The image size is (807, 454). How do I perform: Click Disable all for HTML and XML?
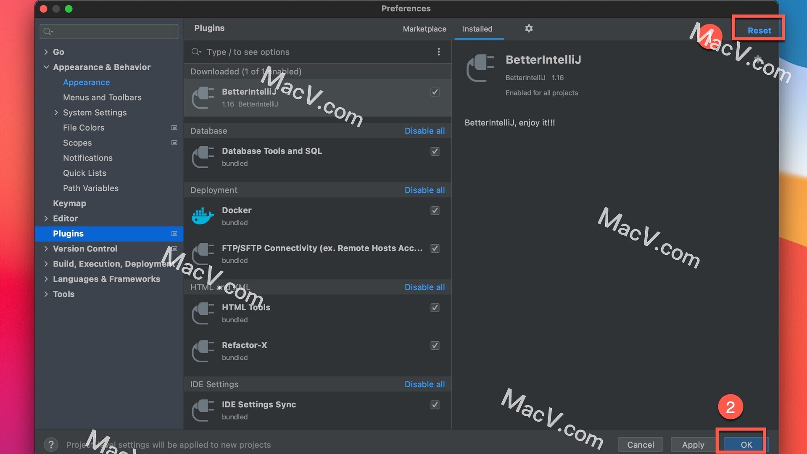click(425, 287)
